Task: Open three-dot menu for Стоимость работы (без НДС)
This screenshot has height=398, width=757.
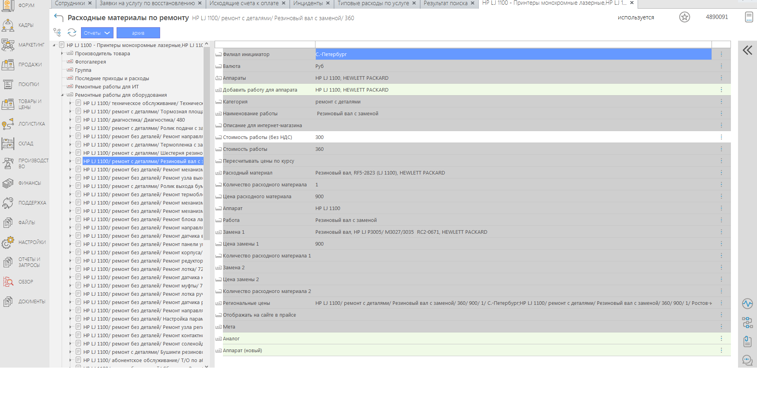Action: point(721,137)
